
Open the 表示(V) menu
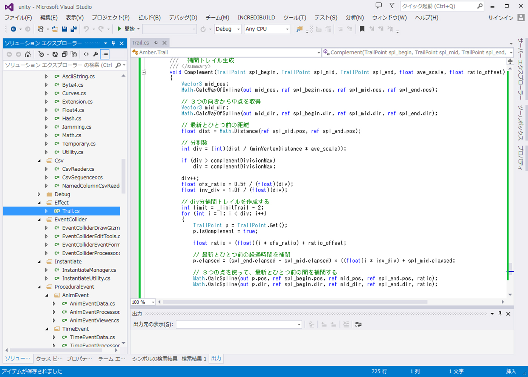coord(75,18)
